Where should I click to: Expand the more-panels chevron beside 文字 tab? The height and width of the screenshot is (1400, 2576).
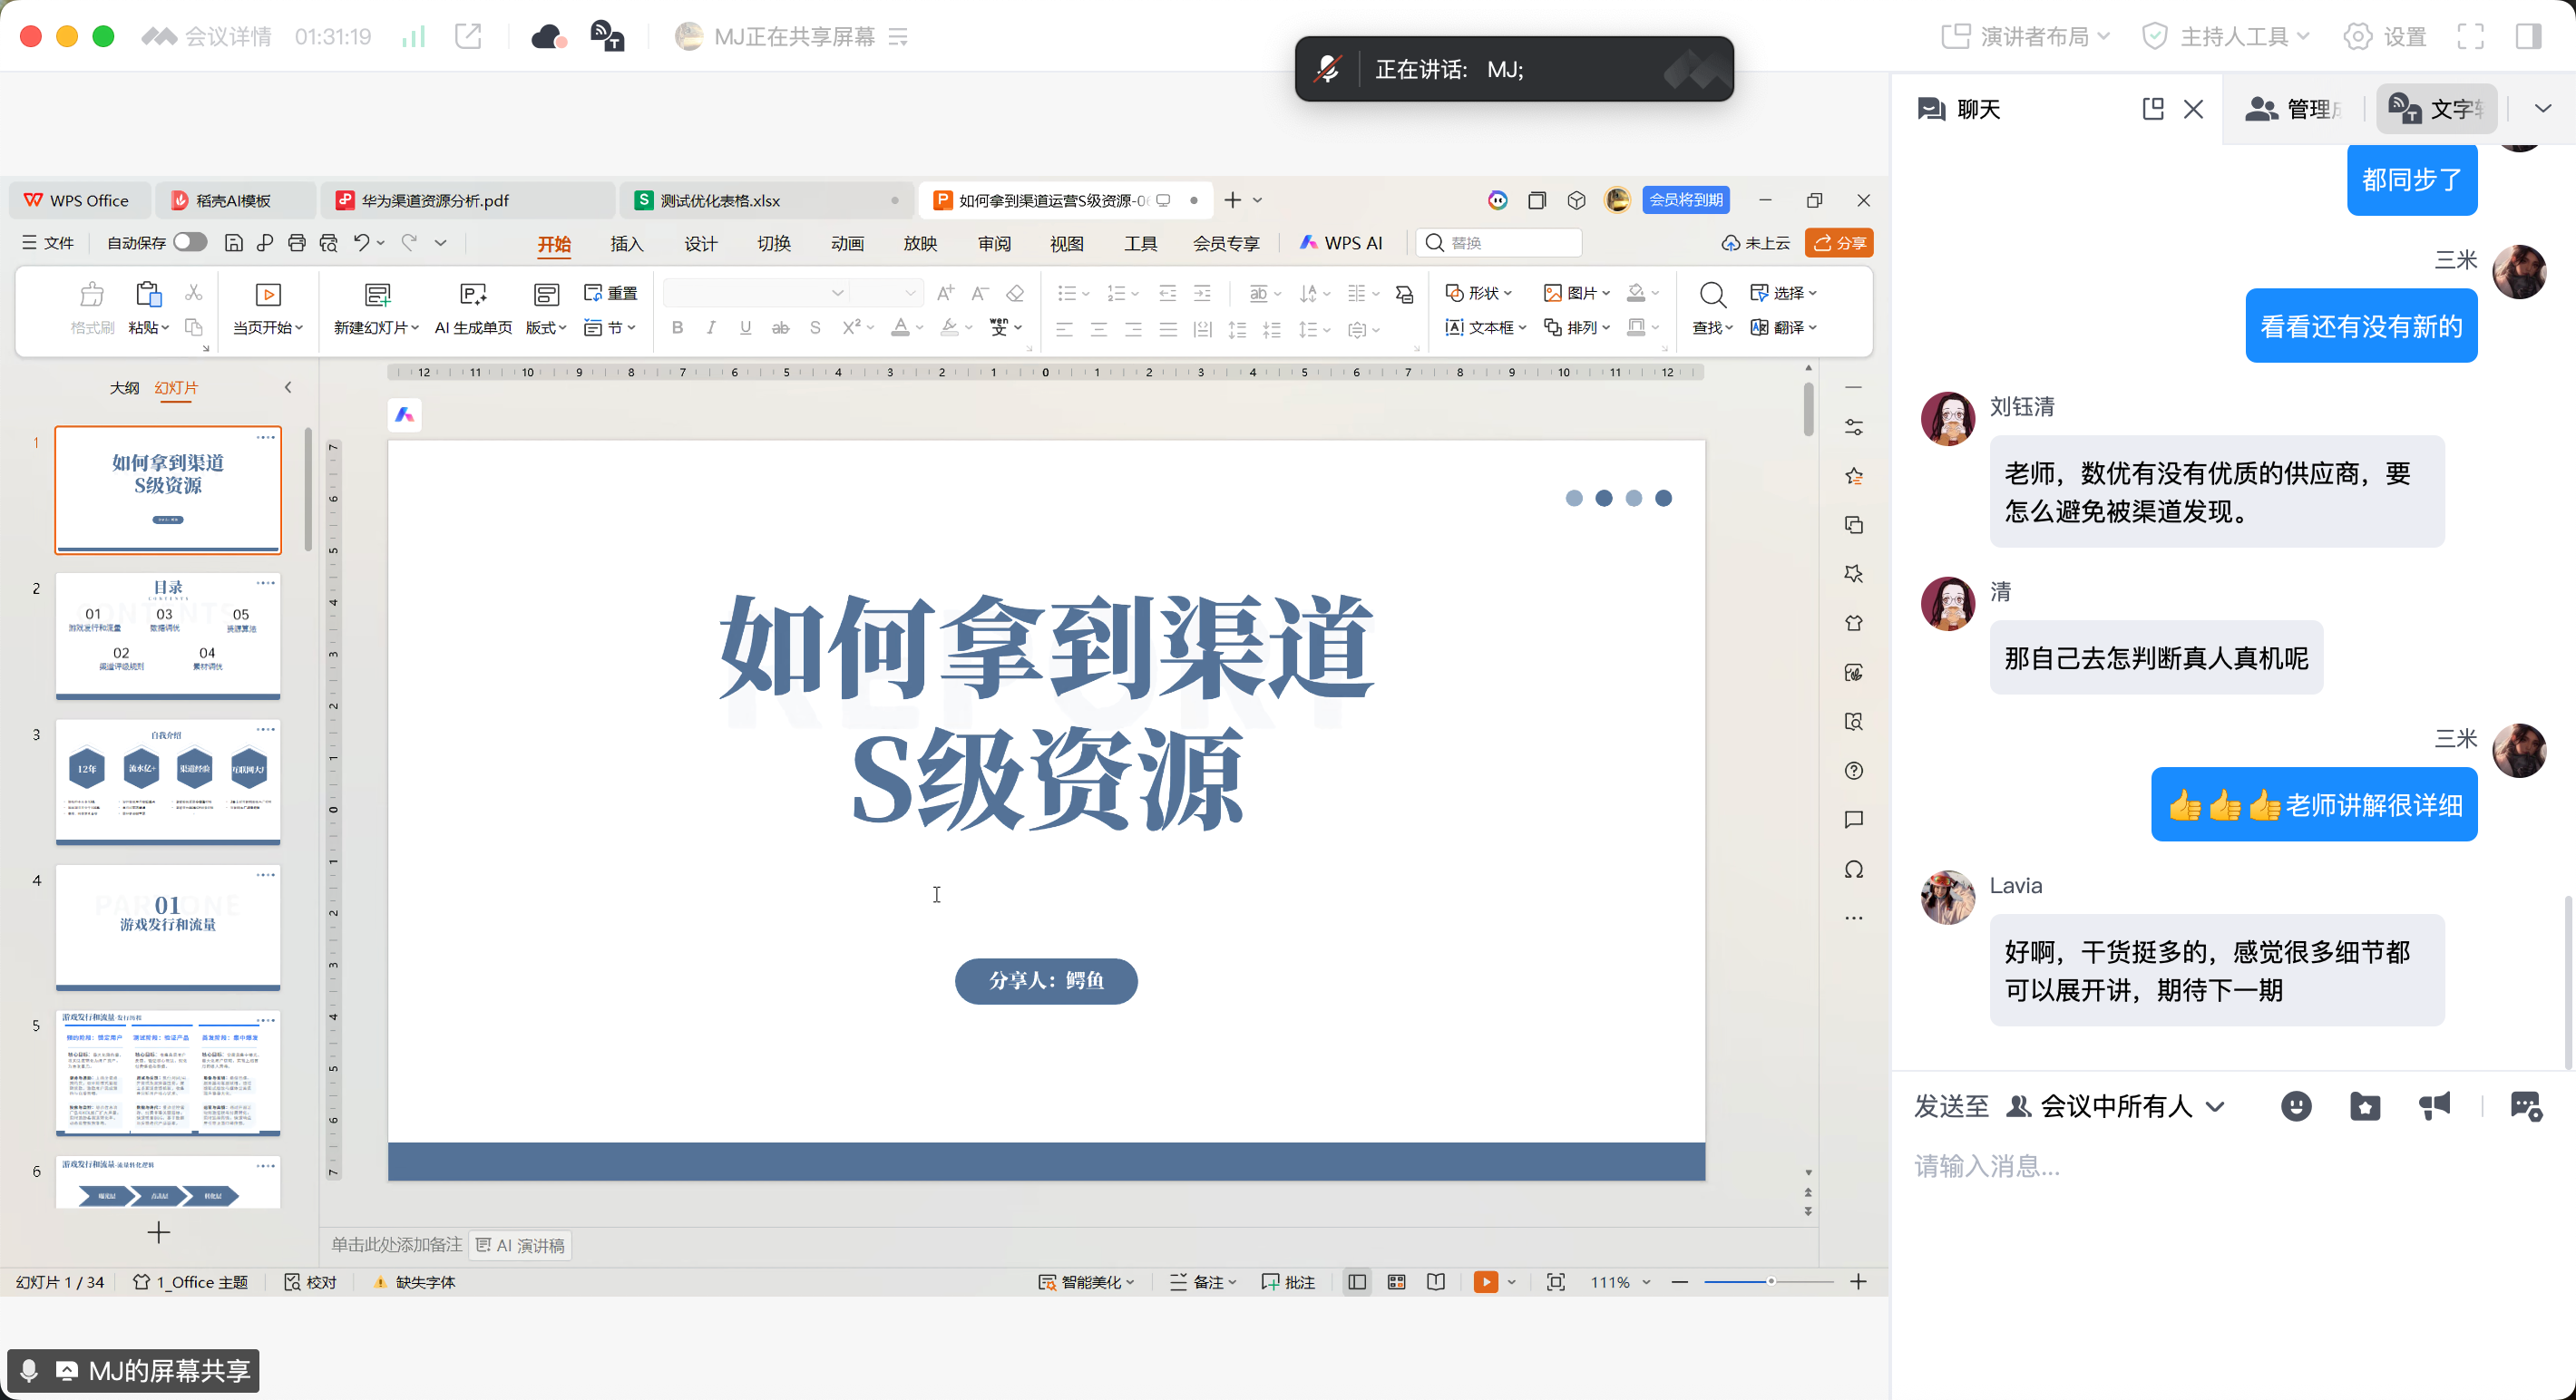[x=2543, y=108]
